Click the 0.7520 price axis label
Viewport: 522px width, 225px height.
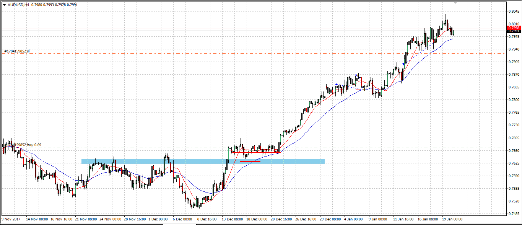pos(514,201)
